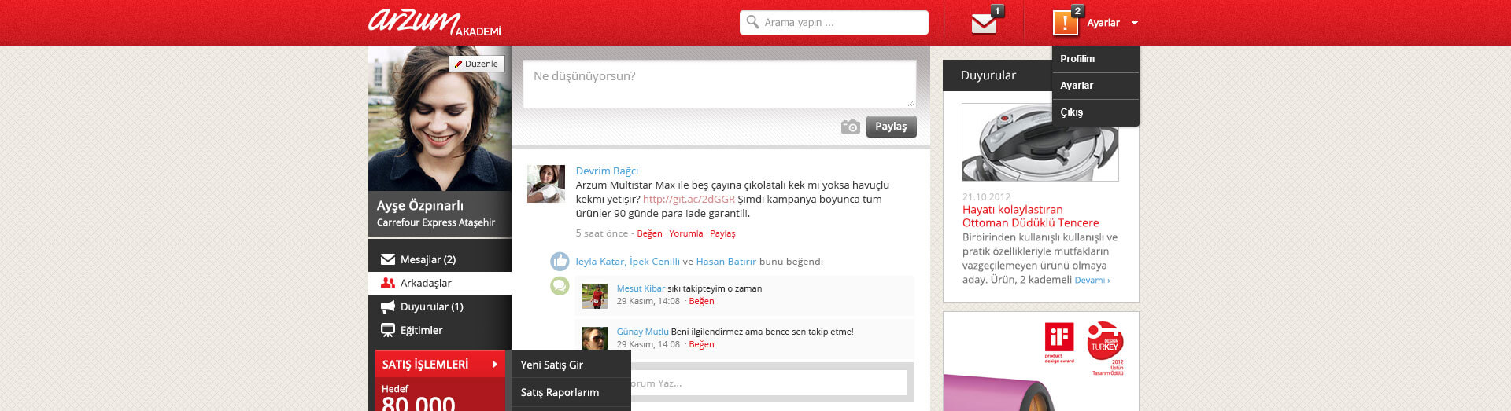Click the Mesajlar envelope icon in sidebar

pos(387,259)
